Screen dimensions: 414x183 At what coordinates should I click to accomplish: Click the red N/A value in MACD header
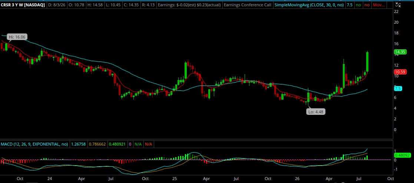[148, 144]
